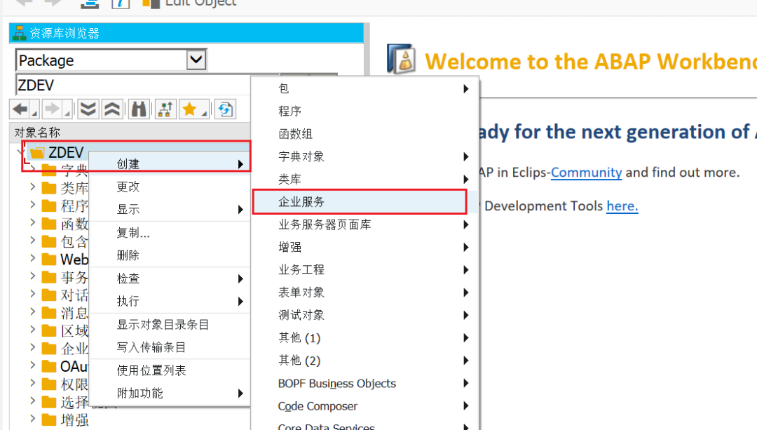Select 测试对象 in the create submenu
The height and width of the screenshot is (430, 757).
tap(365, 315)
